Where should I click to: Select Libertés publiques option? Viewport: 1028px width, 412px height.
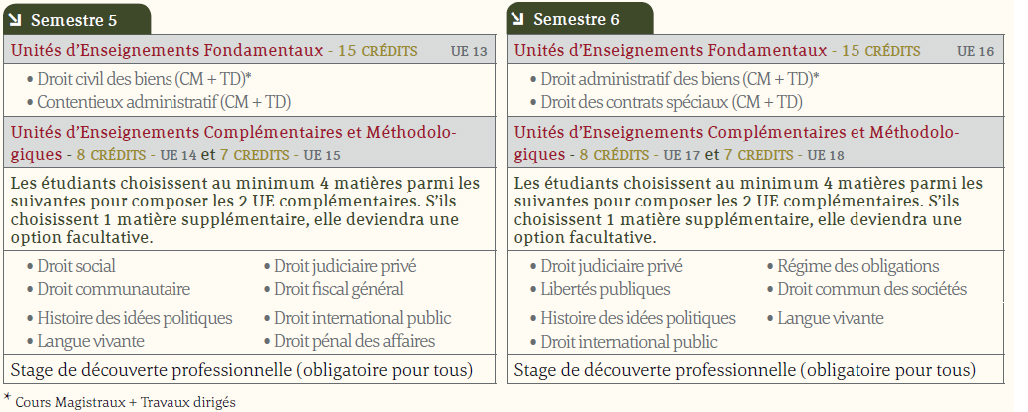click(605, 289)
